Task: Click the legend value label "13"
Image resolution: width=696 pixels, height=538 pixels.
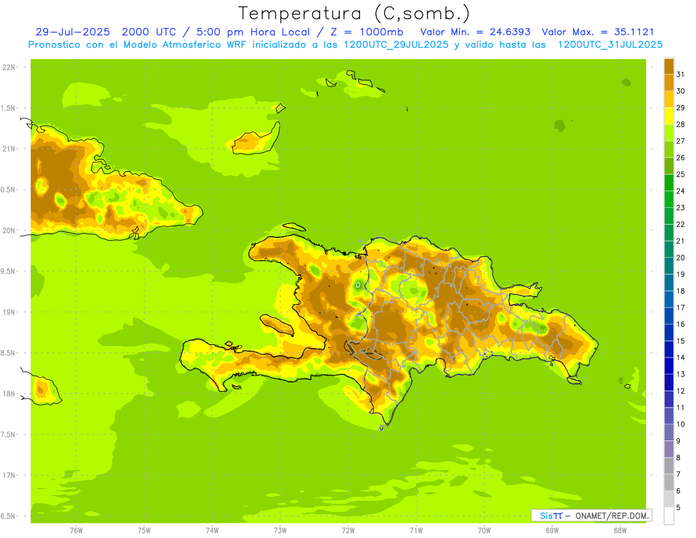Action: click(x=680, y=374)
